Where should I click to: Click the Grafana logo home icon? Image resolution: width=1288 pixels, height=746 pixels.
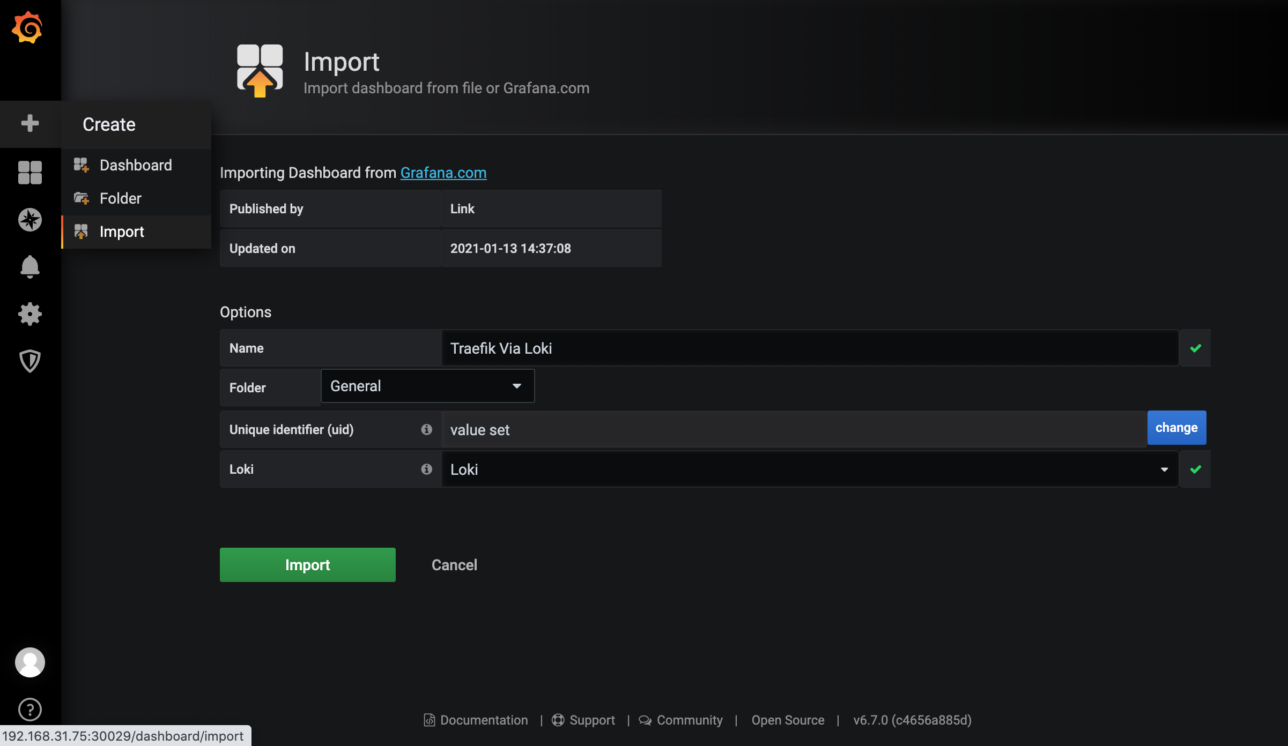27,28
